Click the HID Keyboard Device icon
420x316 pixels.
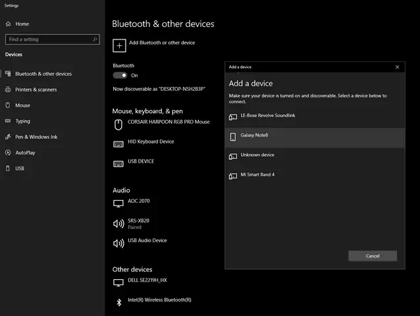[x=118, y=144]
